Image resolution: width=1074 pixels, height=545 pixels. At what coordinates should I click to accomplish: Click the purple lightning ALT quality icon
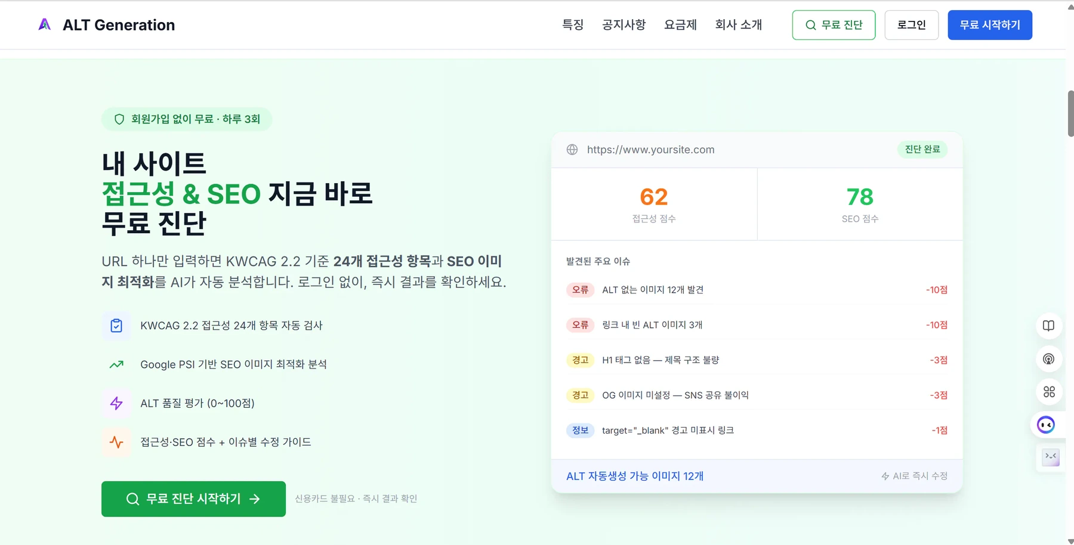click(116, 403)
